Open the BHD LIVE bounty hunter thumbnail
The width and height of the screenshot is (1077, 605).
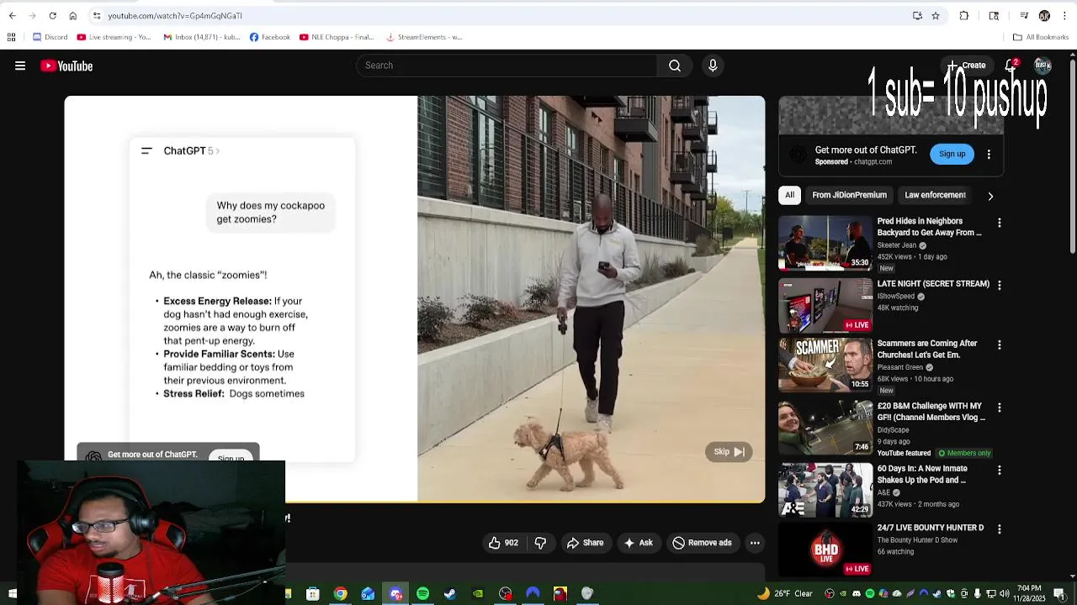(x=825, y=550)
